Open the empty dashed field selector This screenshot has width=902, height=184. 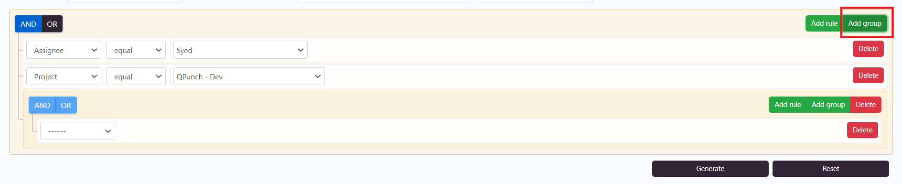tap(77, 131)
